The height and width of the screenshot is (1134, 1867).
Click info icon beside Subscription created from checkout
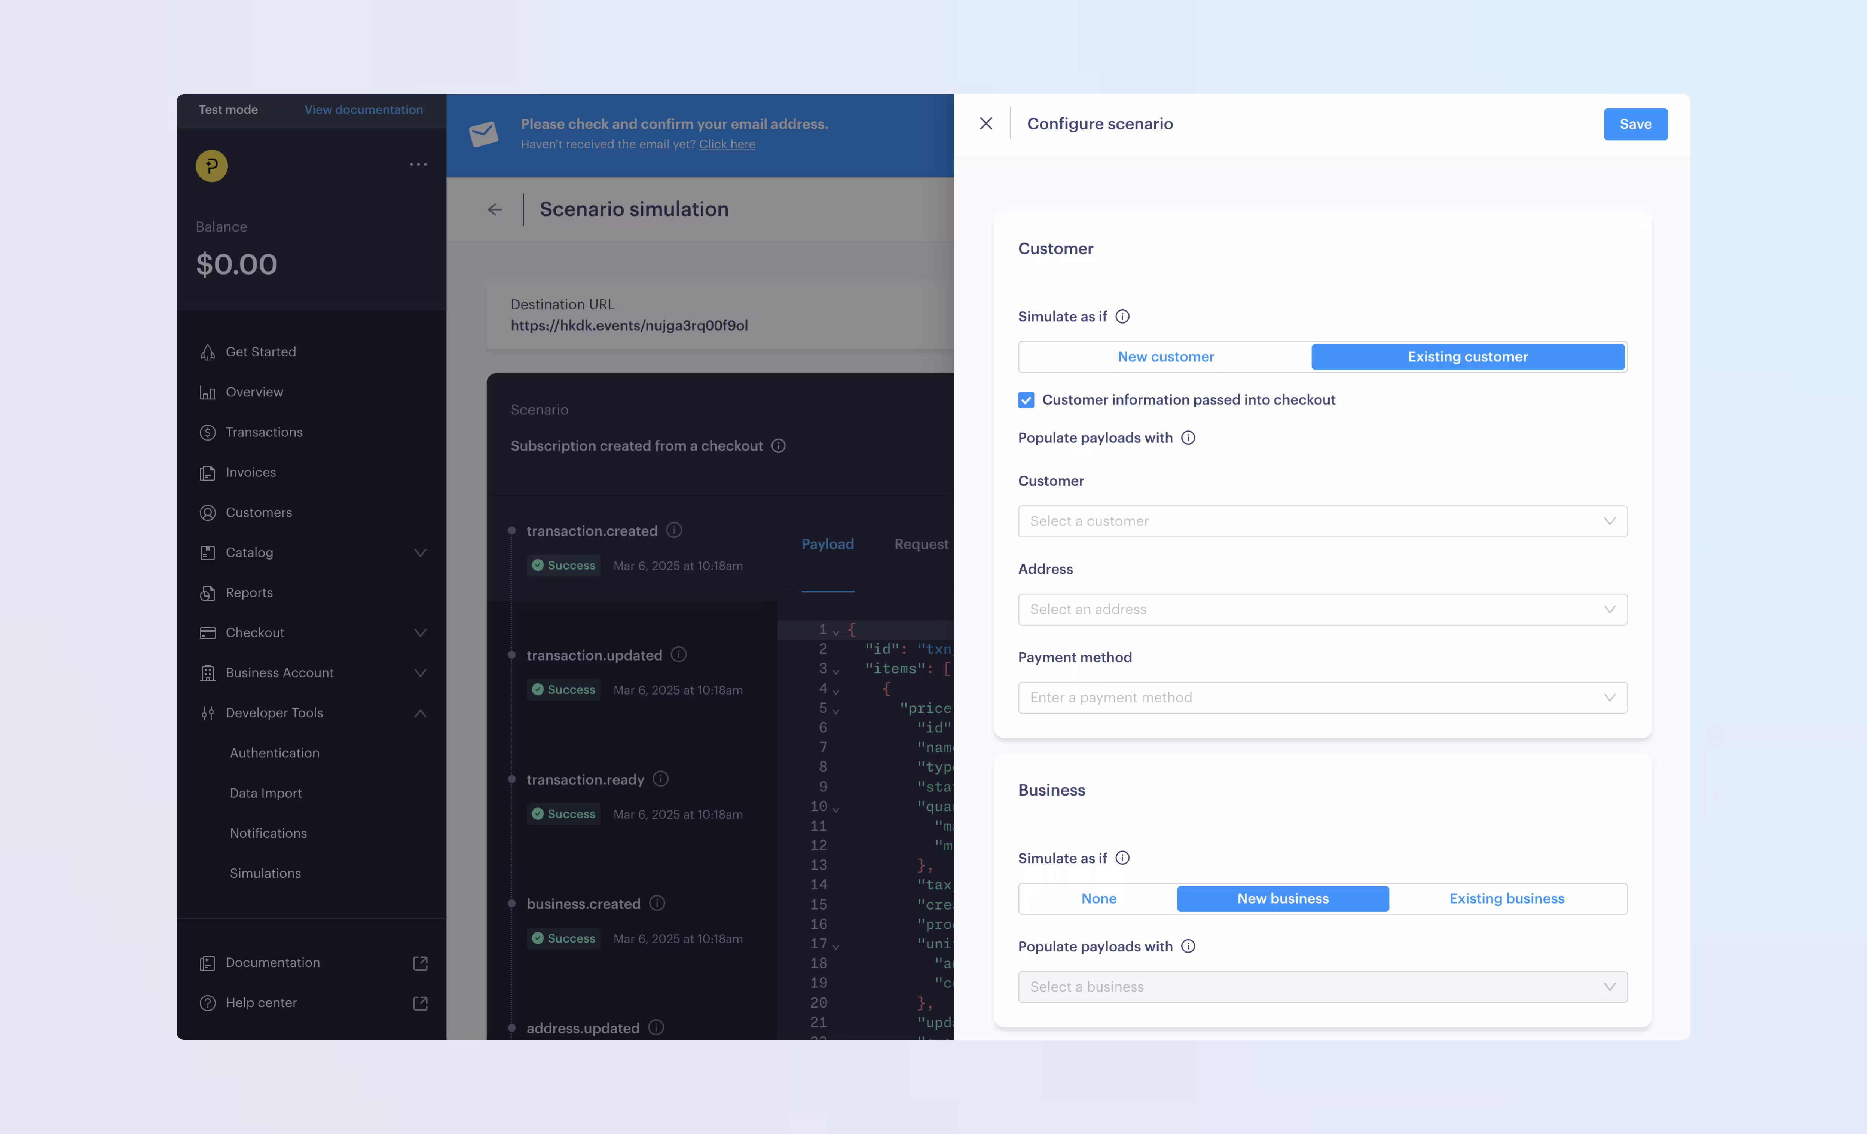(778, 446)
